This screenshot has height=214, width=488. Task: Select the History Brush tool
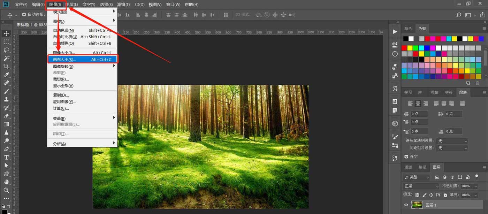(6, 108)
